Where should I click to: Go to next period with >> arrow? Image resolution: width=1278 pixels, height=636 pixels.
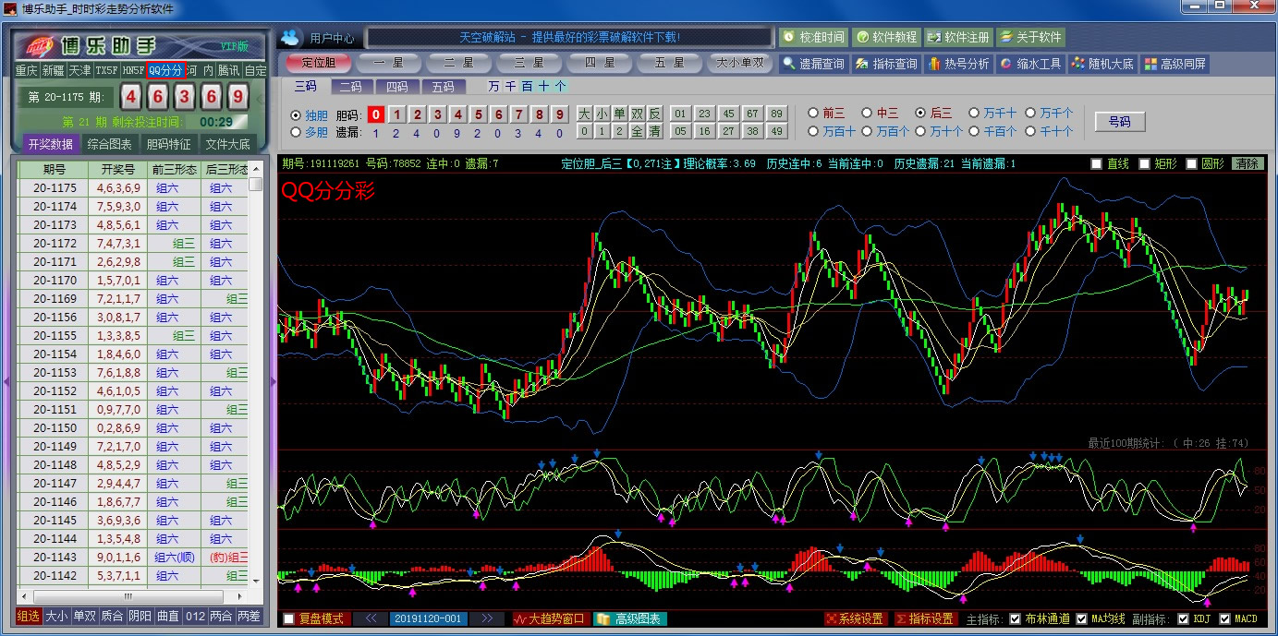[x=487, y=618]
